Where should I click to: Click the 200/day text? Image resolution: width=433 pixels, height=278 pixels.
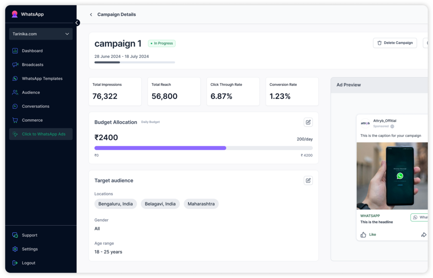(x=304, y=139)
